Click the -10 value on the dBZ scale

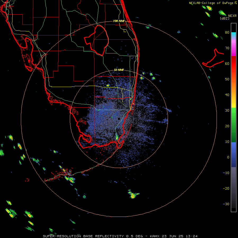point(226,173)
